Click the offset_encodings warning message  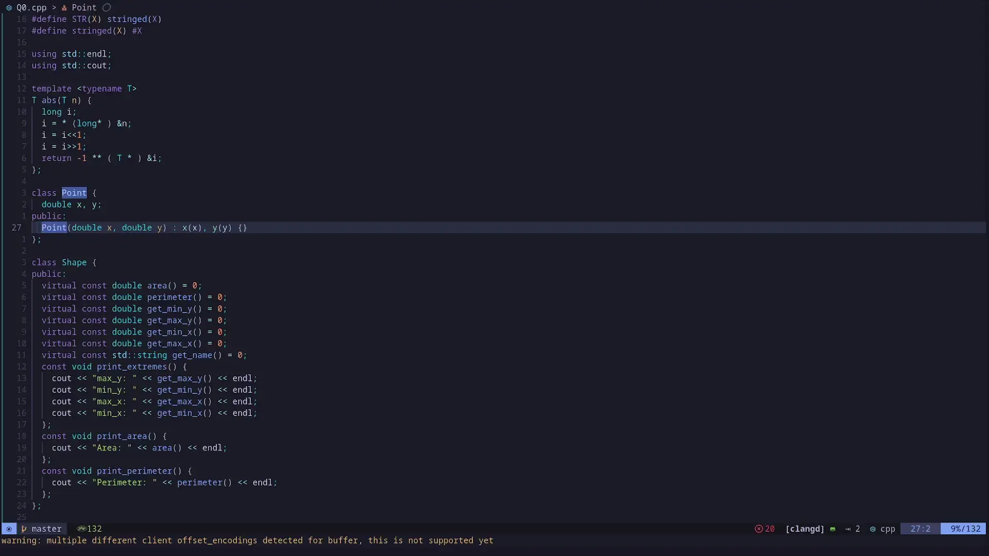click(247, 541)
